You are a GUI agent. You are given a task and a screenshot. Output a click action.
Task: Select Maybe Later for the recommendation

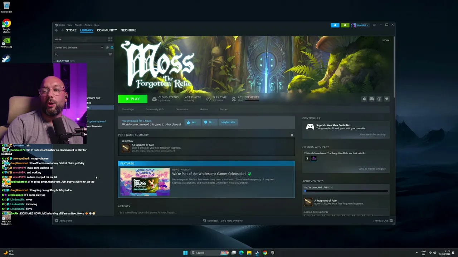click(x=228, y=122)
